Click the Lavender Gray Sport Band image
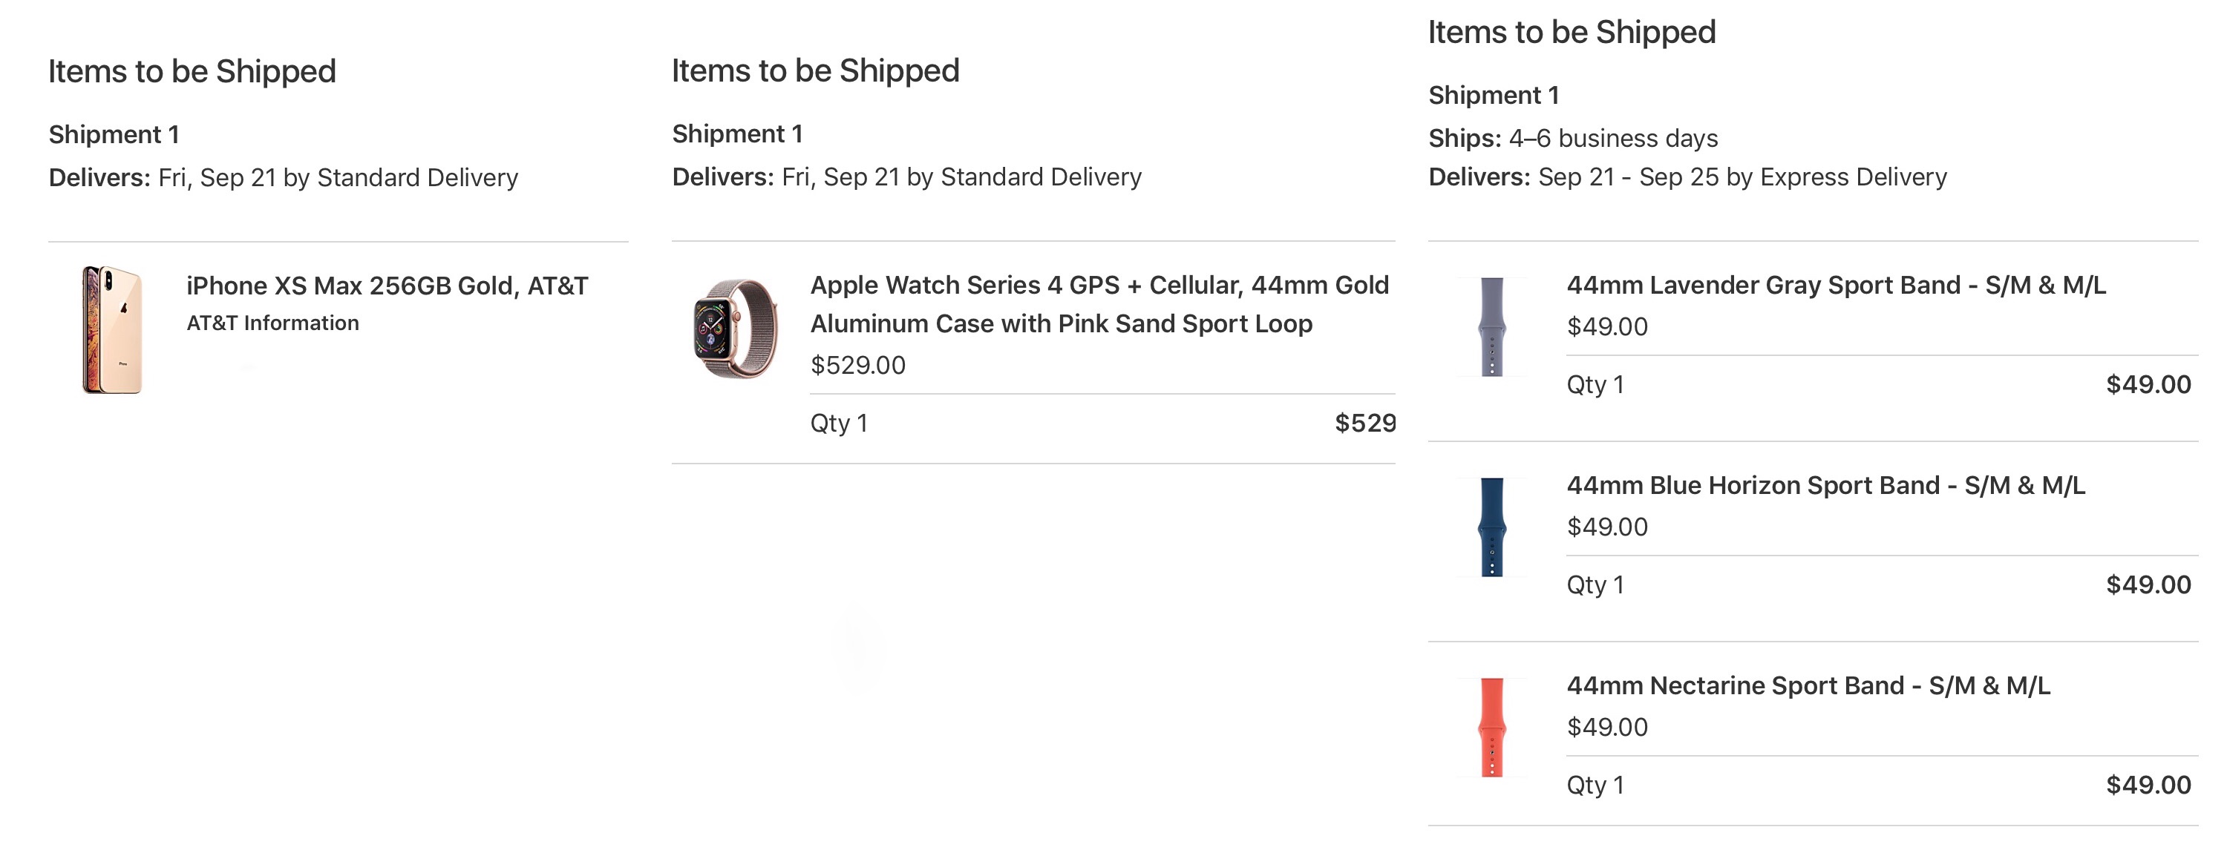The width and height of the screenshot is (2227, 850). [x=1491, y=326]
